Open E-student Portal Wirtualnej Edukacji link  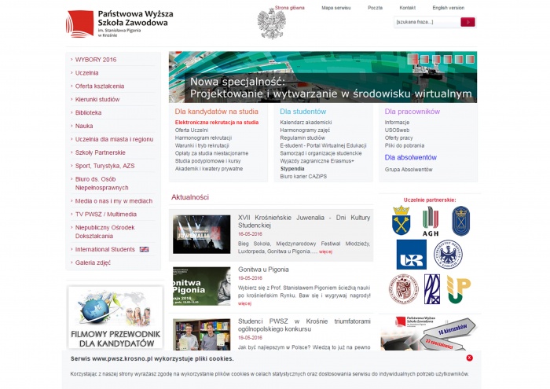click(323, 145)
